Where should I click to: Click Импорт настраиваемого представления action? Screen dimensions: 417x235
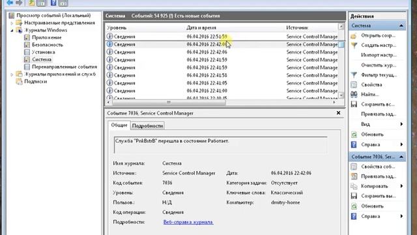click(379, 55)
